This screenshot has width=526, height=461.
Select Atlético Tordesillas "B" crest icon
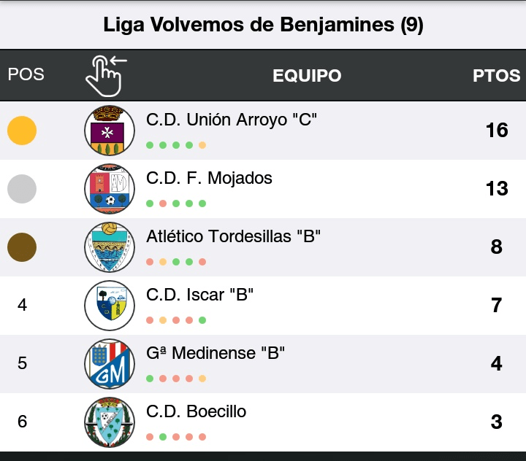pyautogui.click(x=110, y=247)
